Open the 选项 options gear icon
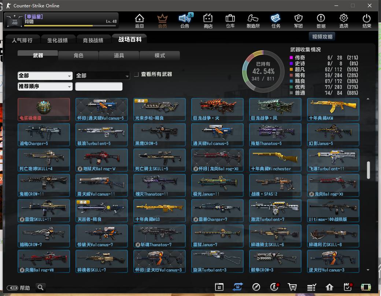 pos(344,21)
